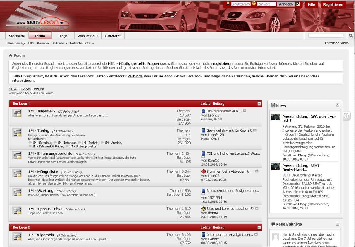Click the Hilfe button in header
This screenshot has height=247, width=355.
click(x=311, y=4)
